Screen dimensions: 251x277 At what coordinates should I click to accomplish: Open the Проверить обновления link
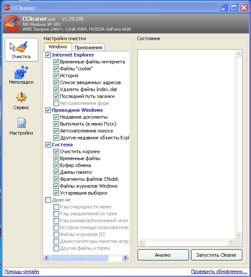click(219, 271)
